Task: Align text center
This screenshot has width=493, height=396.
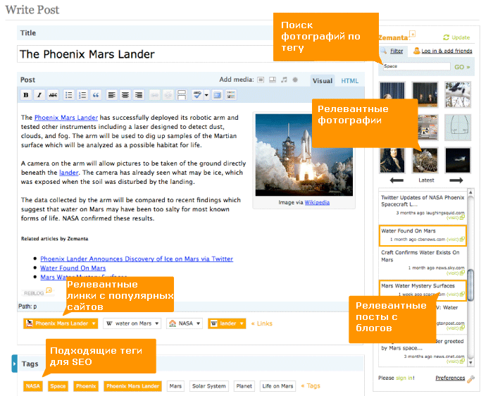Action: click(125, 94)
